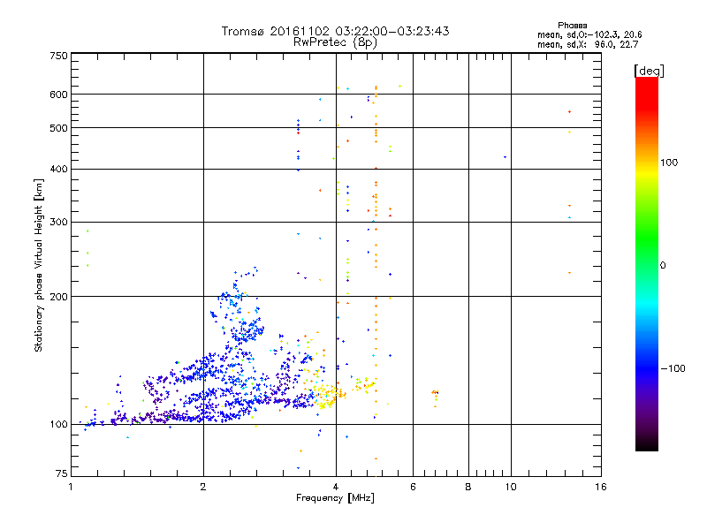707x530 pixels.
Task: Click the x-axis tick label "1"
Action: (71, 487)
